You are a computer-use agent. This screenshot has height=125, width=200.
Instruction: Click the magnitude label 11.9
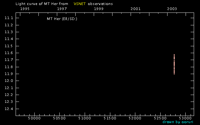pyautogui.click(x=9, y=74)
